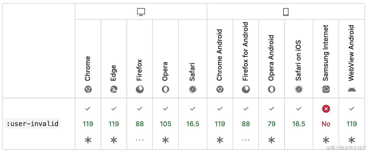
Task: Click the desktop monitor icon header
Action: (141, 12)
